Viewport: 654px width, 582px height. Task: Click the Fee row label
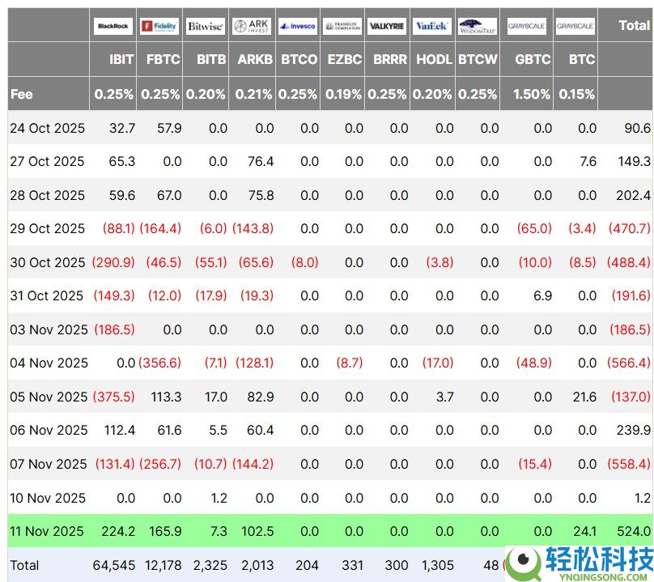(x=22, y=94)
